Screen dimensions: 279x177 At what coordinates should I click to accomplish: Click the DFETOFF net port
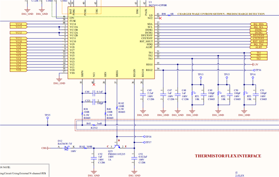[x=259, y=35]
